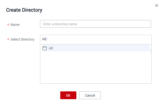Focus the Name input field

click(x=96, y=24)
